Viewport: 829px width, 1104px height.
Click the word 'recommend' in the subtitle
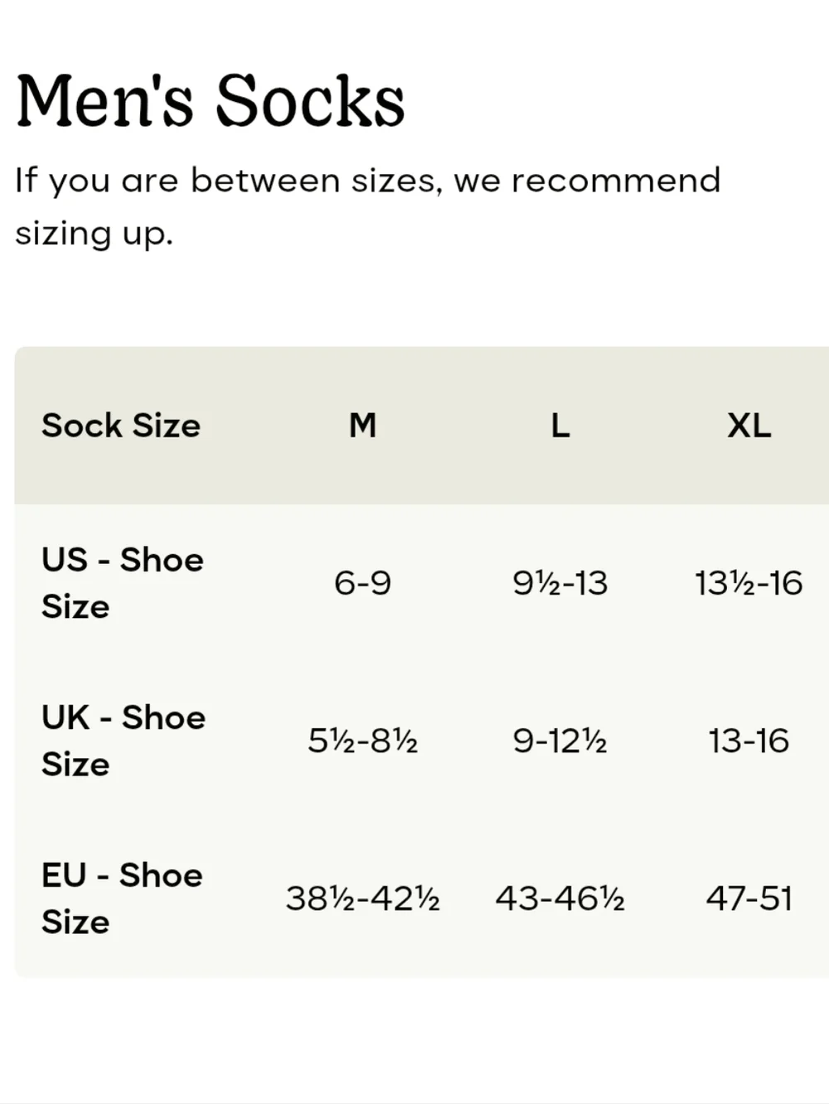[x=616, y=180]
